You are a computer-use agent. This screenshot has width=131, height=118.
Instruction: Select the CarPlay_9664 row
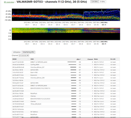point(66,65)
